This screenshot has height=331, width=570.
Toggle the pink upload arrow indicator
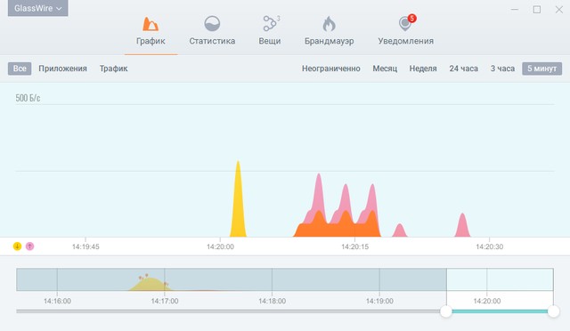tap(29, 246)
